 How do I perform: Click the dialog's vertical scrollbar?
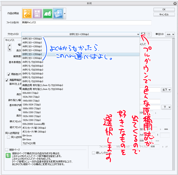(x=174, y=104)
